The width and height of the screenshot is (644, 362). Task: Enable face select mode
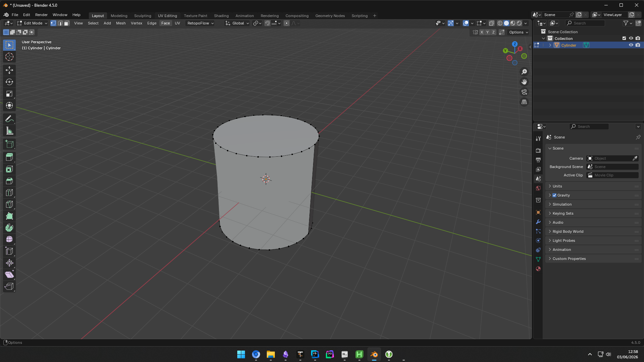click(x=66, y=23)
